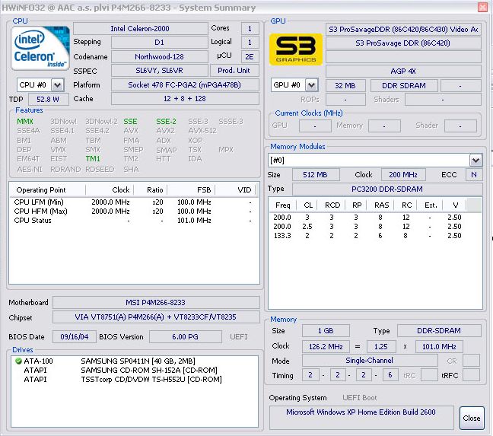Click the PC3200 DDR-SDRAM type field
493x436 pixels.
click(x=385, y=189)
